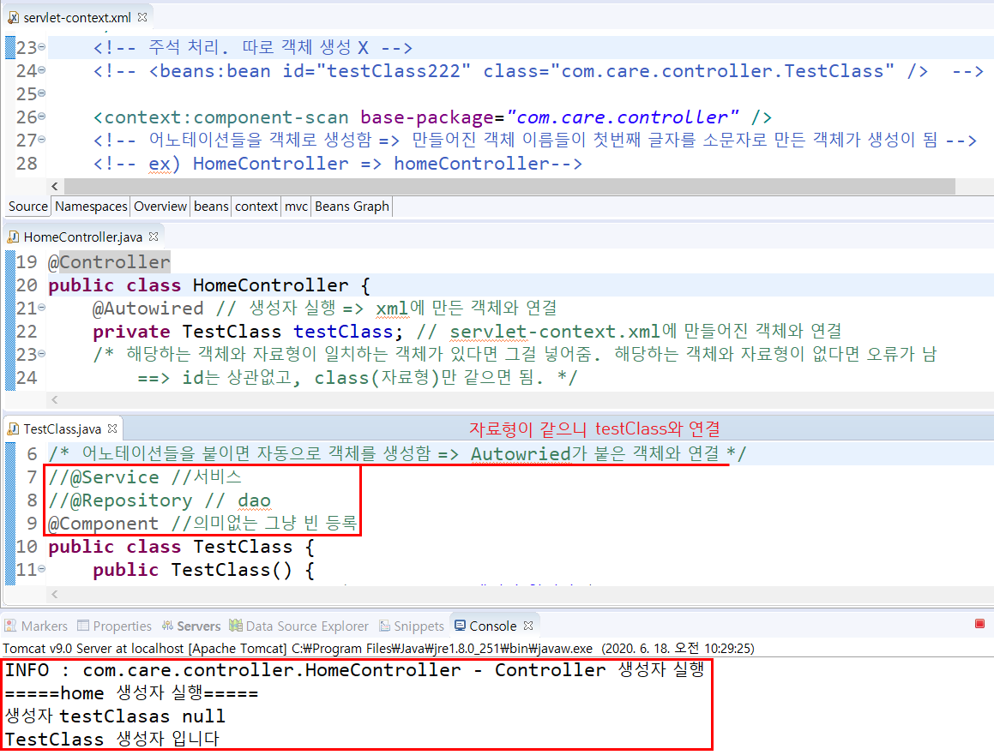Click the red Terminate button in Console
The width and height of the screenshot is (994, 755).
(979, 624)
